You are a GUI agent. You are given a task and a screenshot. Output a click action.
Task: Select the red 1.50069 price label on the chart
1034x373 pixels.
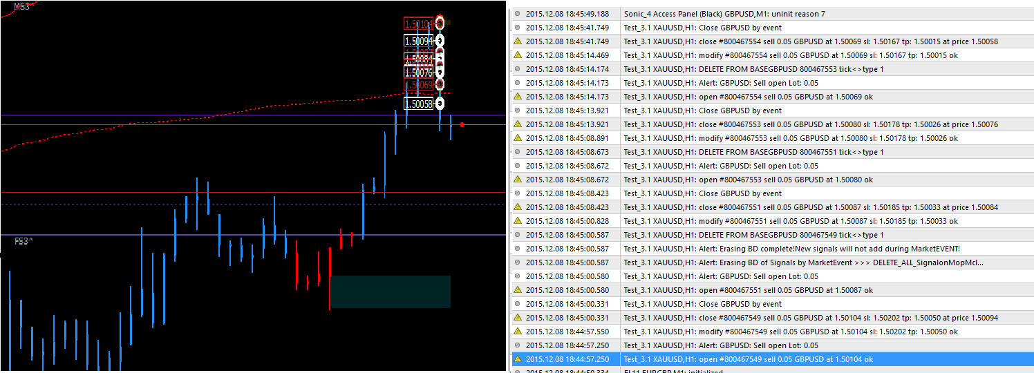pos(419,85)
